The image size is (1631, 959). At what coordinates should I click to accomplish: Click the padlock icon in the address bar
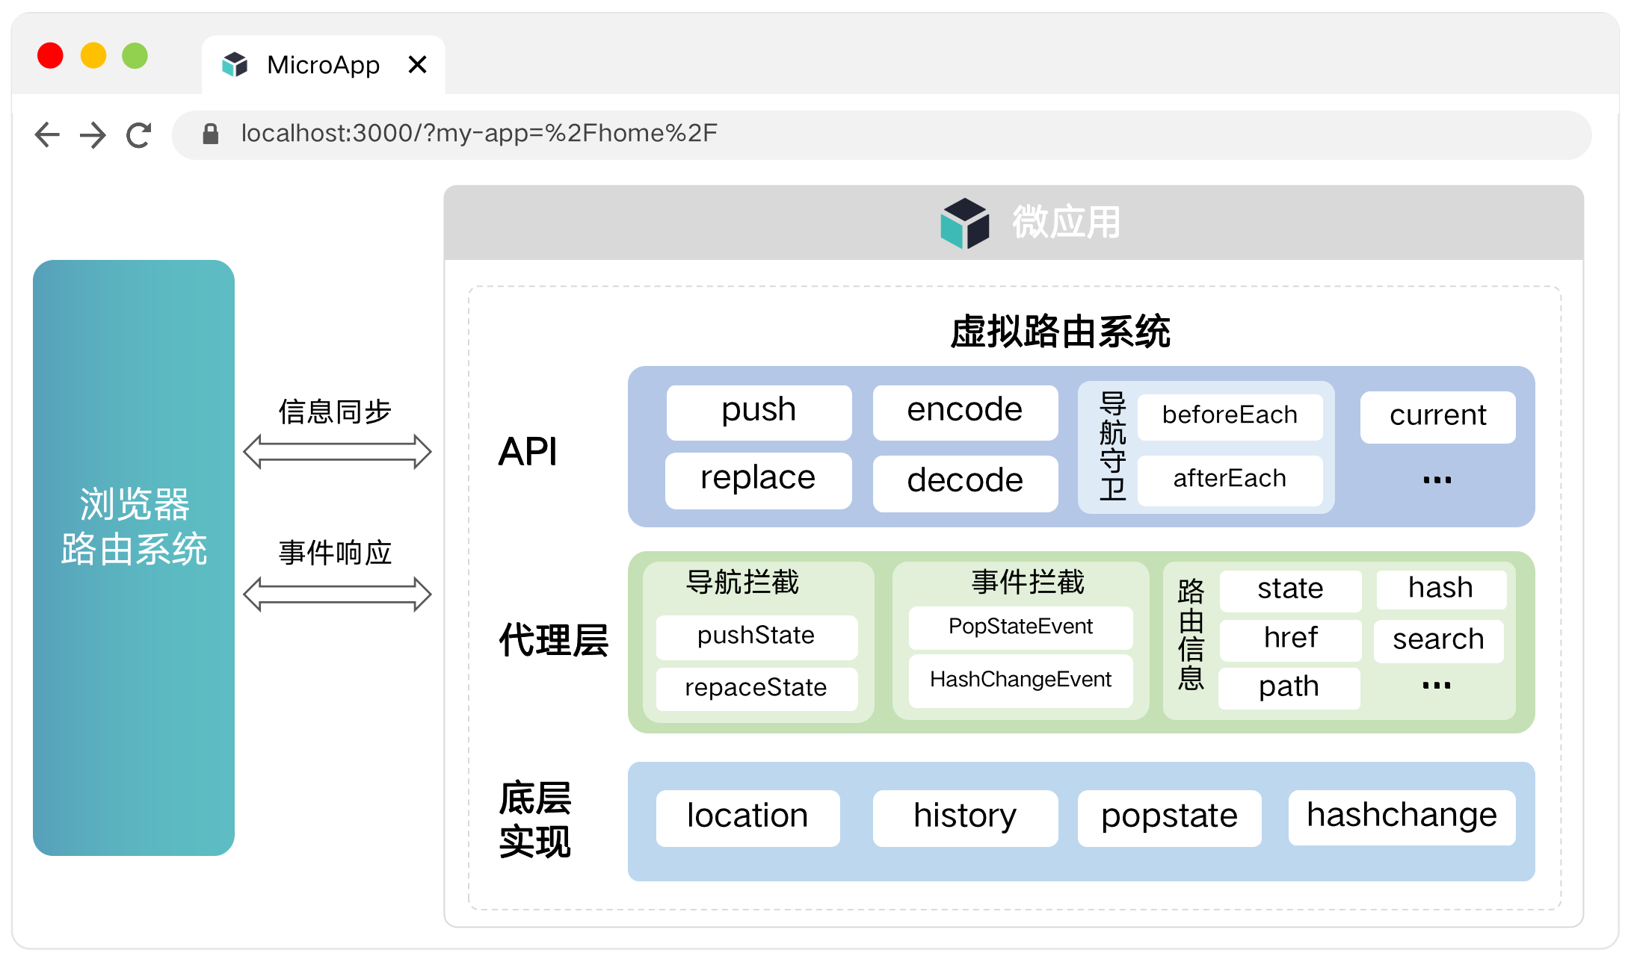(210, 134)
